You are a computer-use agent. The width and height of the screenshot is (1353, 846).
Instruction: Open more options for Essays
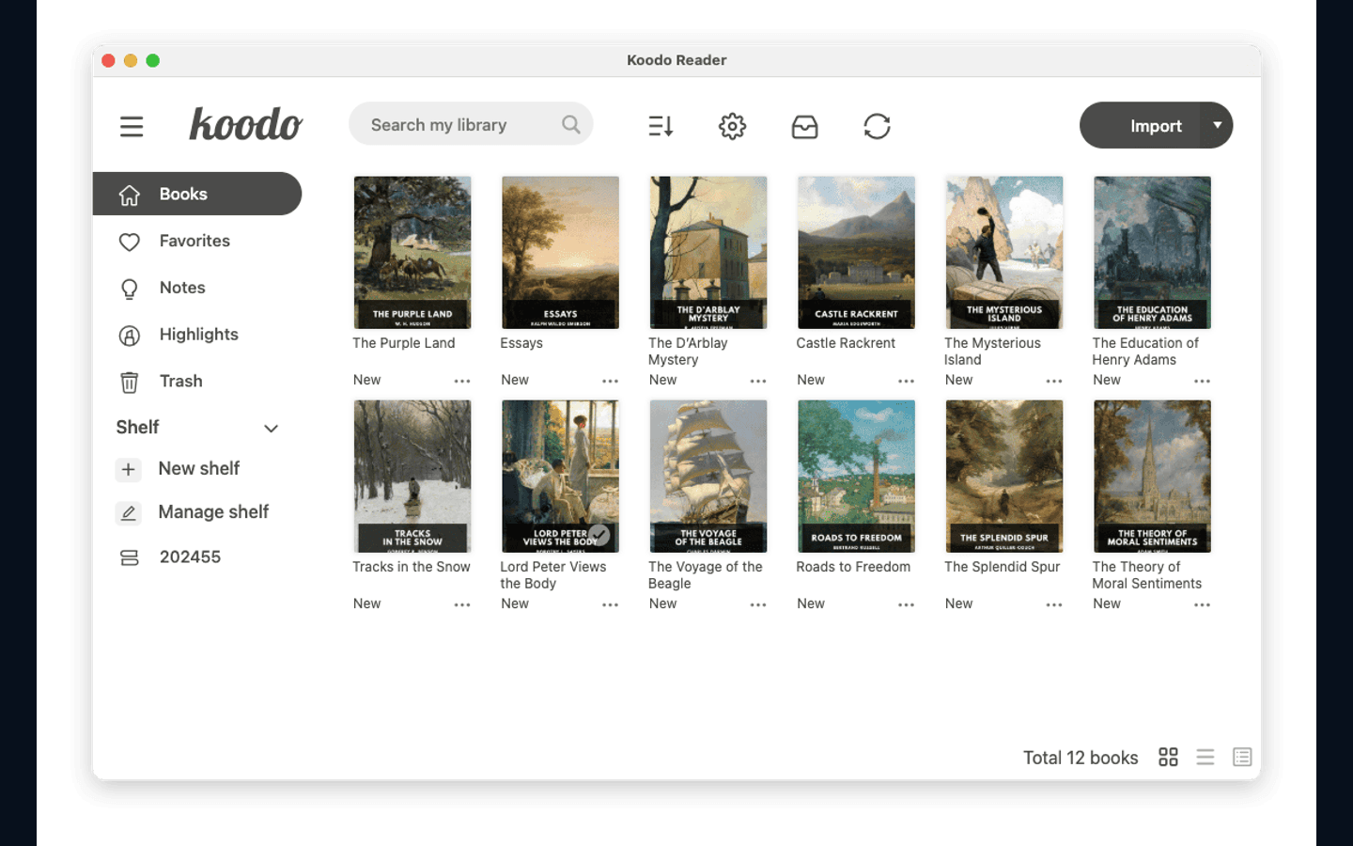coord(611,381)
